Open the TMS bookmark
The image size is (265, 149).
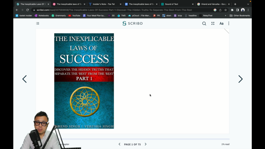pyautogui.click(x=122, y=16)
